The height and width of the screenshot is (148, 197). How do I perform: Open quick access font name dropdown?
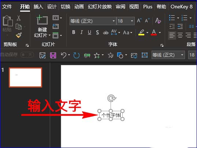pyautogui.click(x=182, y=55)
